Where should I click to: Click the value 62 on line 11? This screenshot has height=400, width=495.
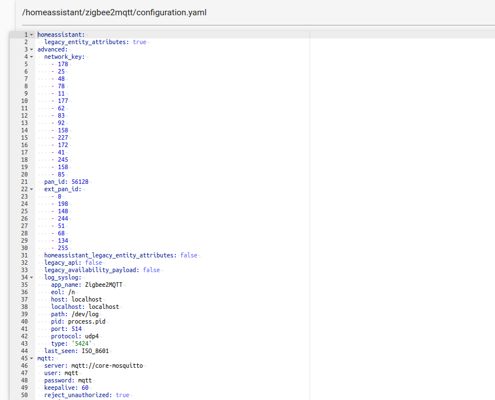pos(61,108)
